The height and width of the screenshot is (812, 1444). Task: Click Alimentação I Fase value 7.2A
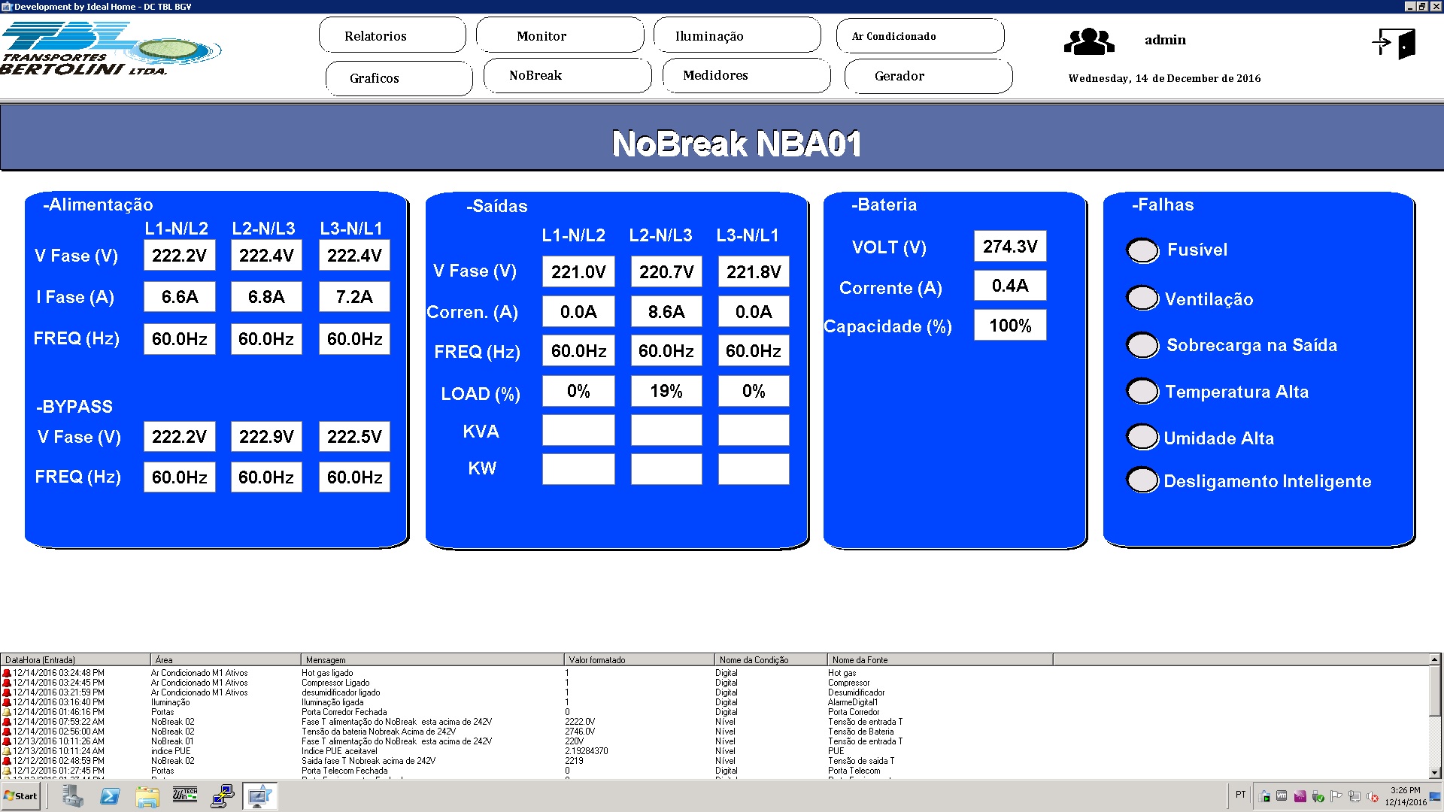(354, 297)
